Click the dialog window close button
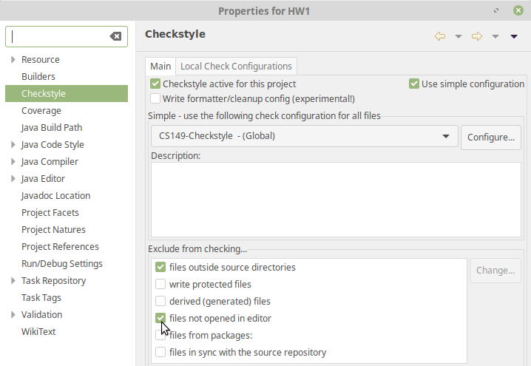 pos(517,11)
